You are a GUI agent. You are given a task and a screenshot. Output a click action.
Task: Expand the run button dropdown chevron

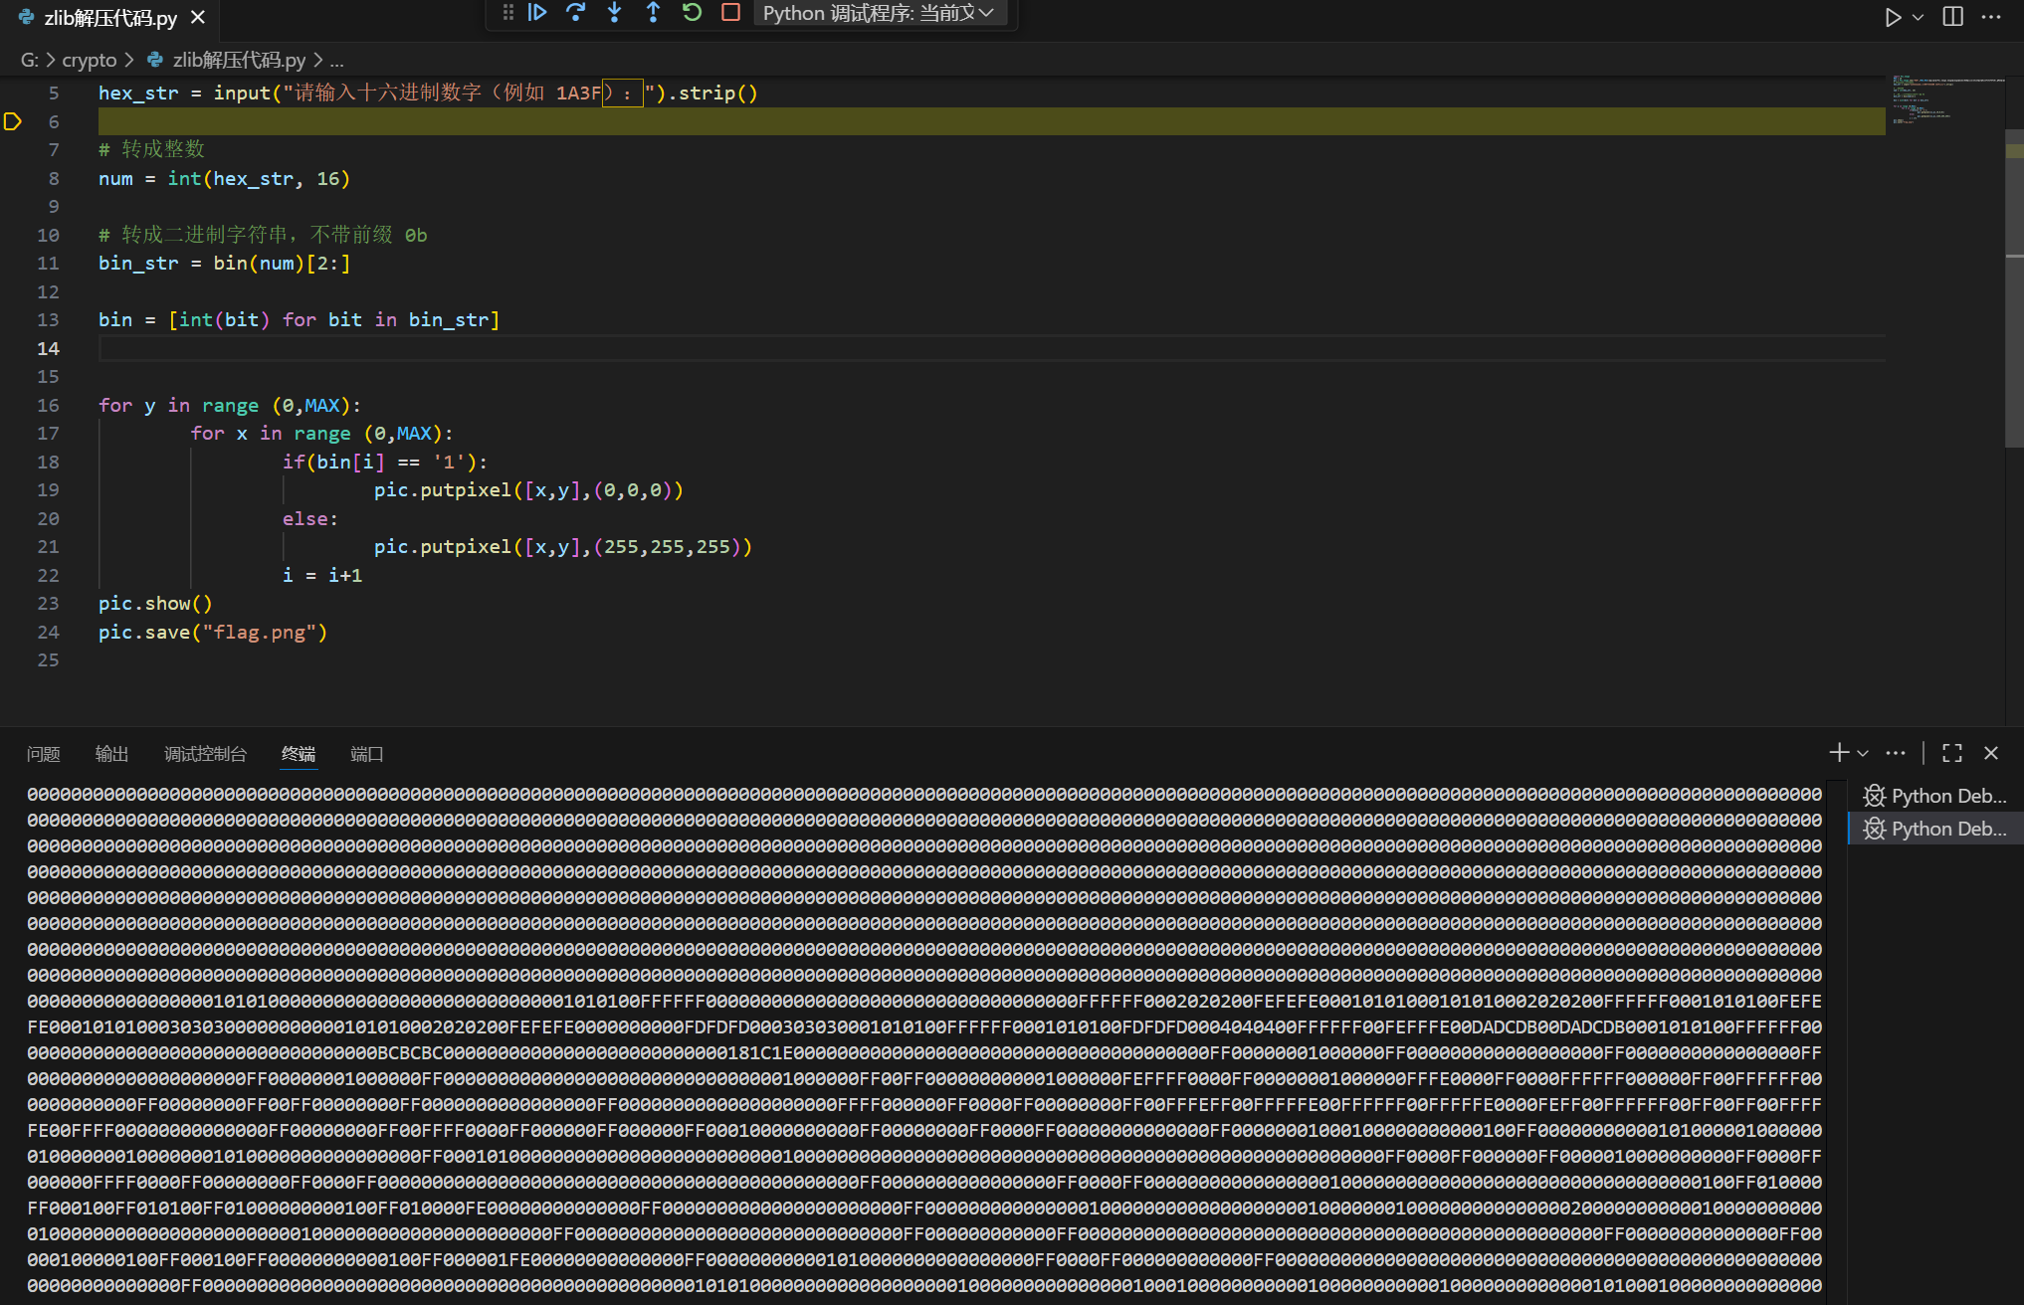coord(1918,17)
